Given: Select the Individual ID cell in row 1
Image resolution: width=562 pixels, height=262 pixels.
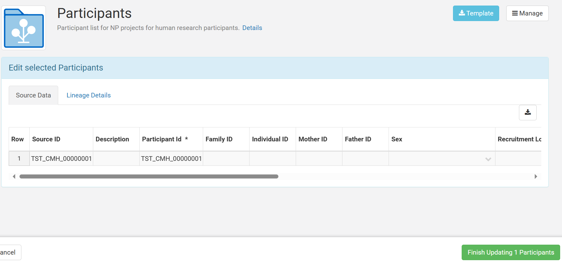Looking at the screenshot, I should (272, 159).
